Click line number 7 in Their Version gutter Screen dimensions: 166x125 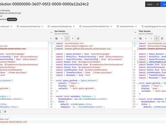135,62
